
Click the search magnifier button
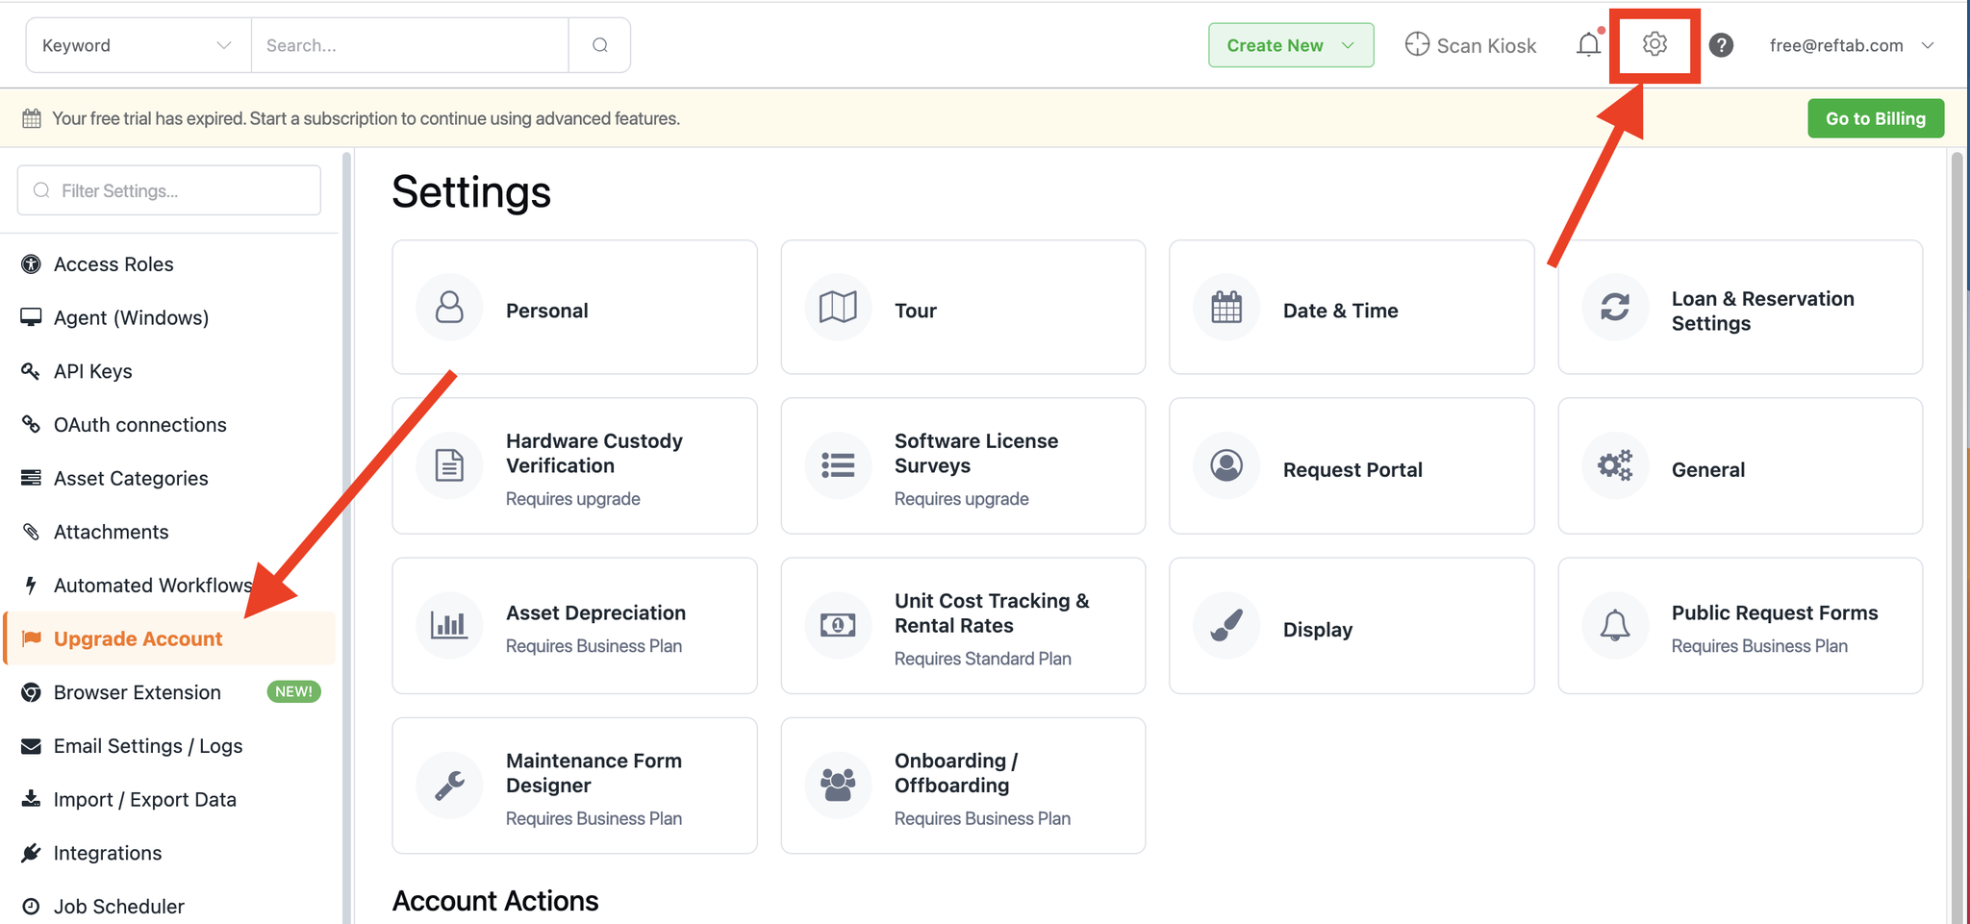[599, 45]
